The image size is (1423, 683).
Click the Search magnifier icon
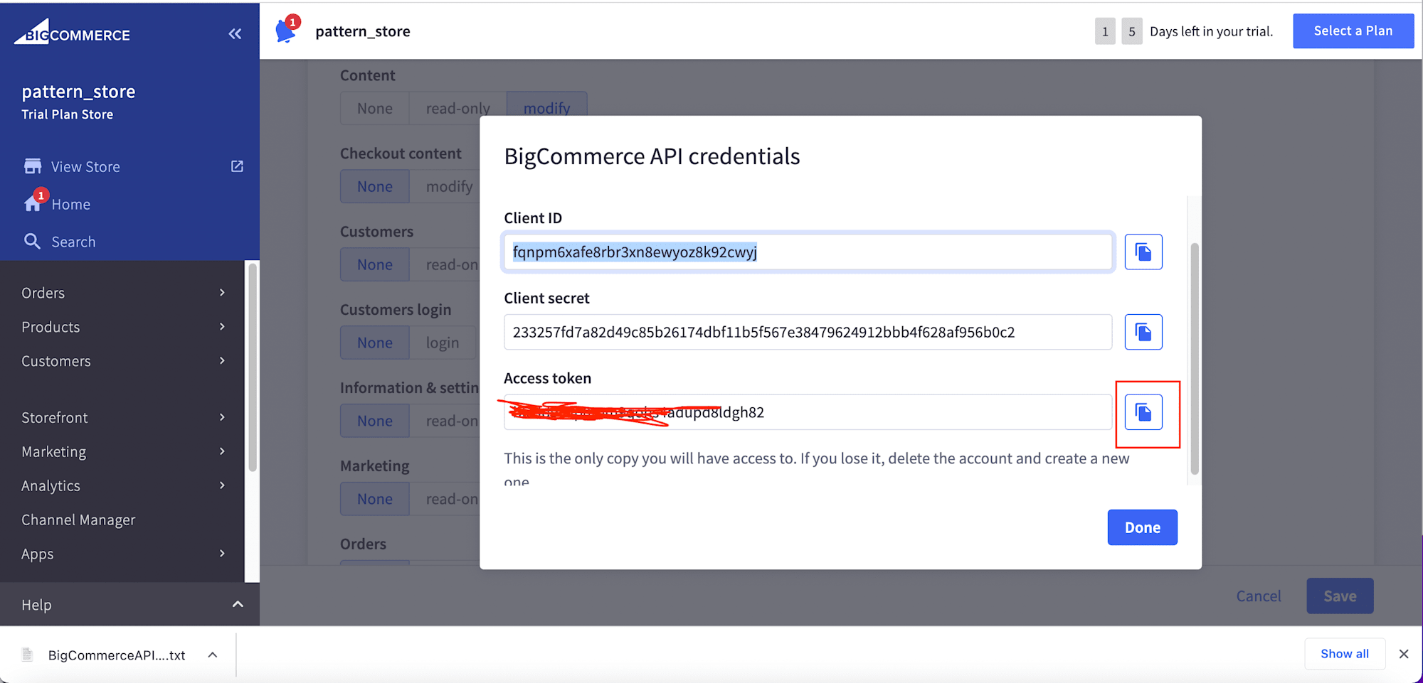click(32, 242)
